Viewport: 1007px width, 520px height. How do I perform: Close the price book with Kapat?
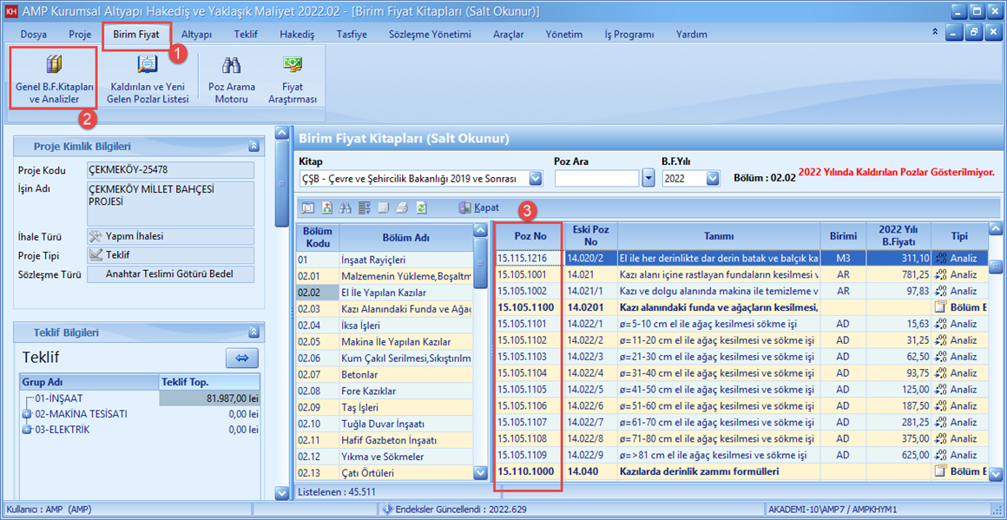click(x=478, y=208)
